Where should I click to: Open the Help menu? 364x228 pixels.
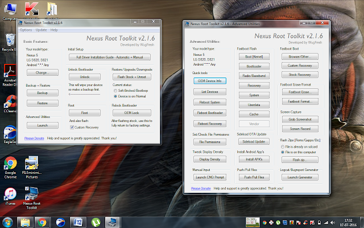coord(54,30)
